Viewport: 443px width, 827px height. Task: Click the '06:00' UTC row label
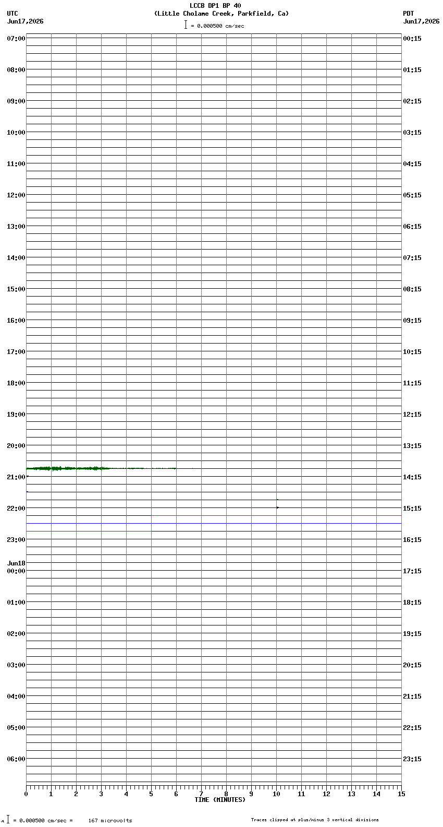point(16,759)
